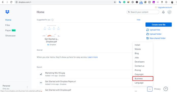Click the browser address bar
Image resolution: width=177 pixels, height=92 pixels.
pos(65,2)
